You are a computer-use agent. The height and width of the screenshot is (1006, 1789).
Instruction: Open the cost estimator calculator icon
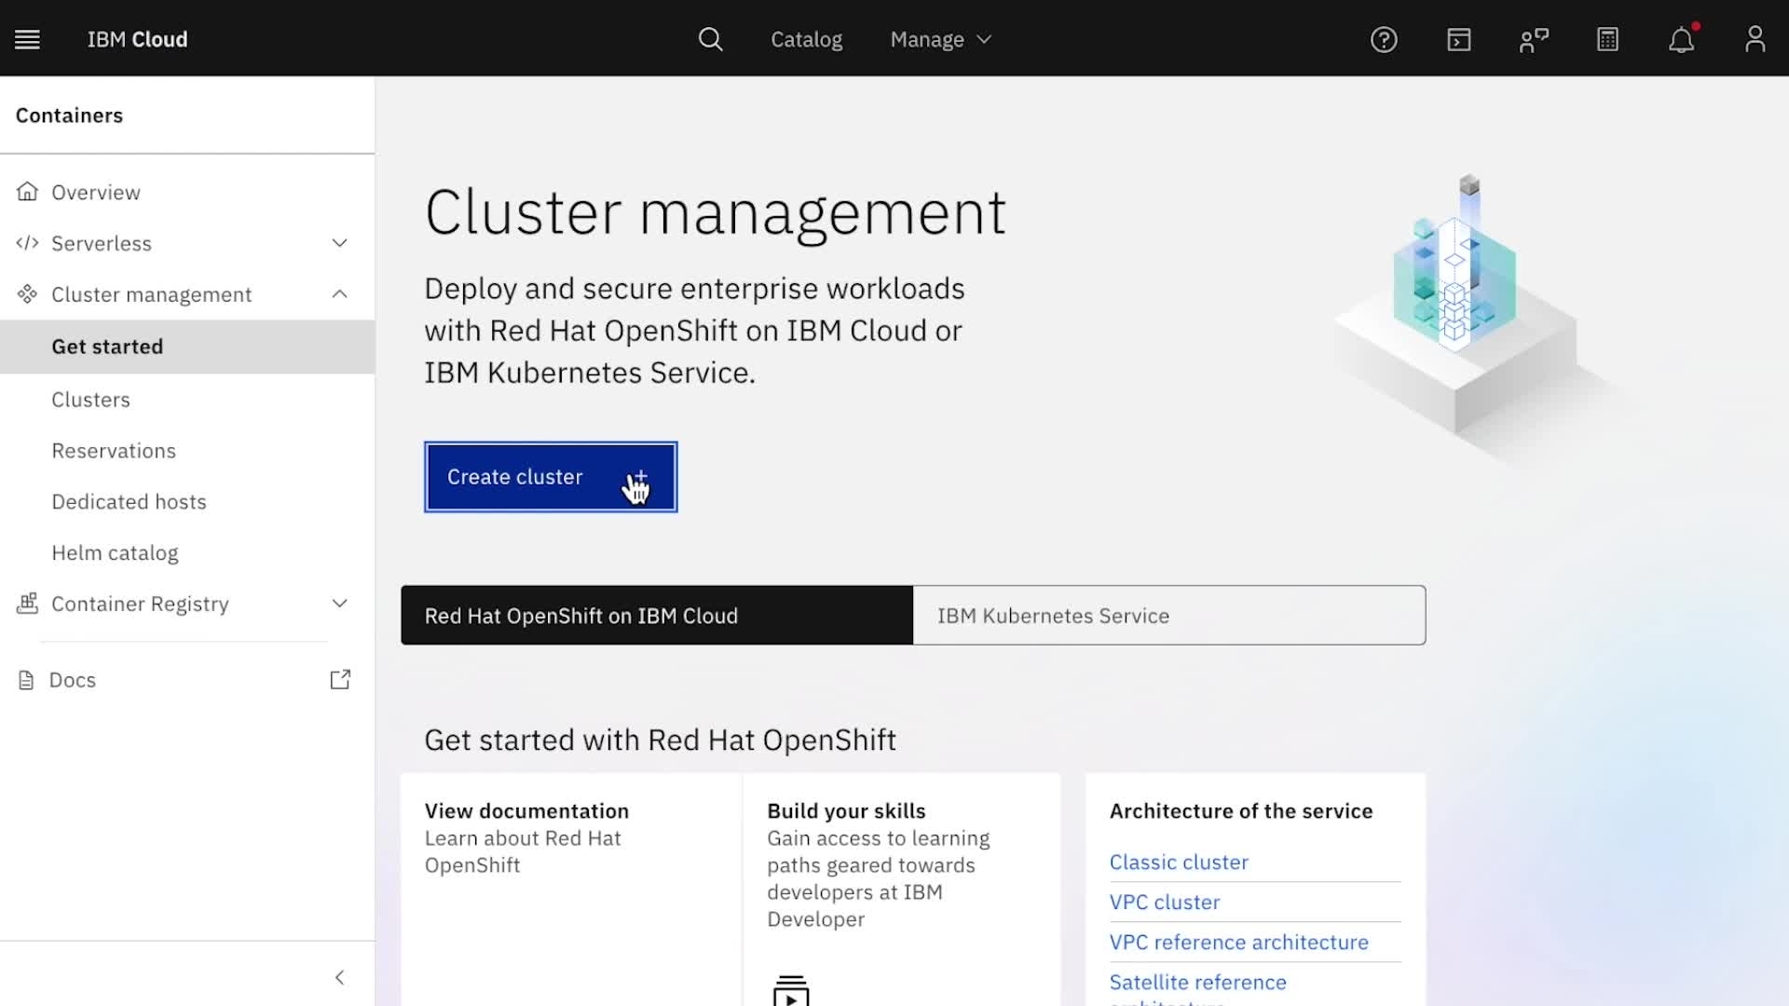(x=1607, y=39)
